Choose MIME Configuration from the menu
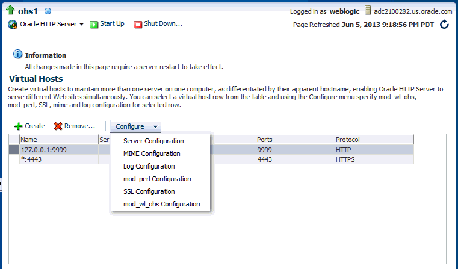The image size is (458, 269). pyautogui.click(x=152, y=153)
